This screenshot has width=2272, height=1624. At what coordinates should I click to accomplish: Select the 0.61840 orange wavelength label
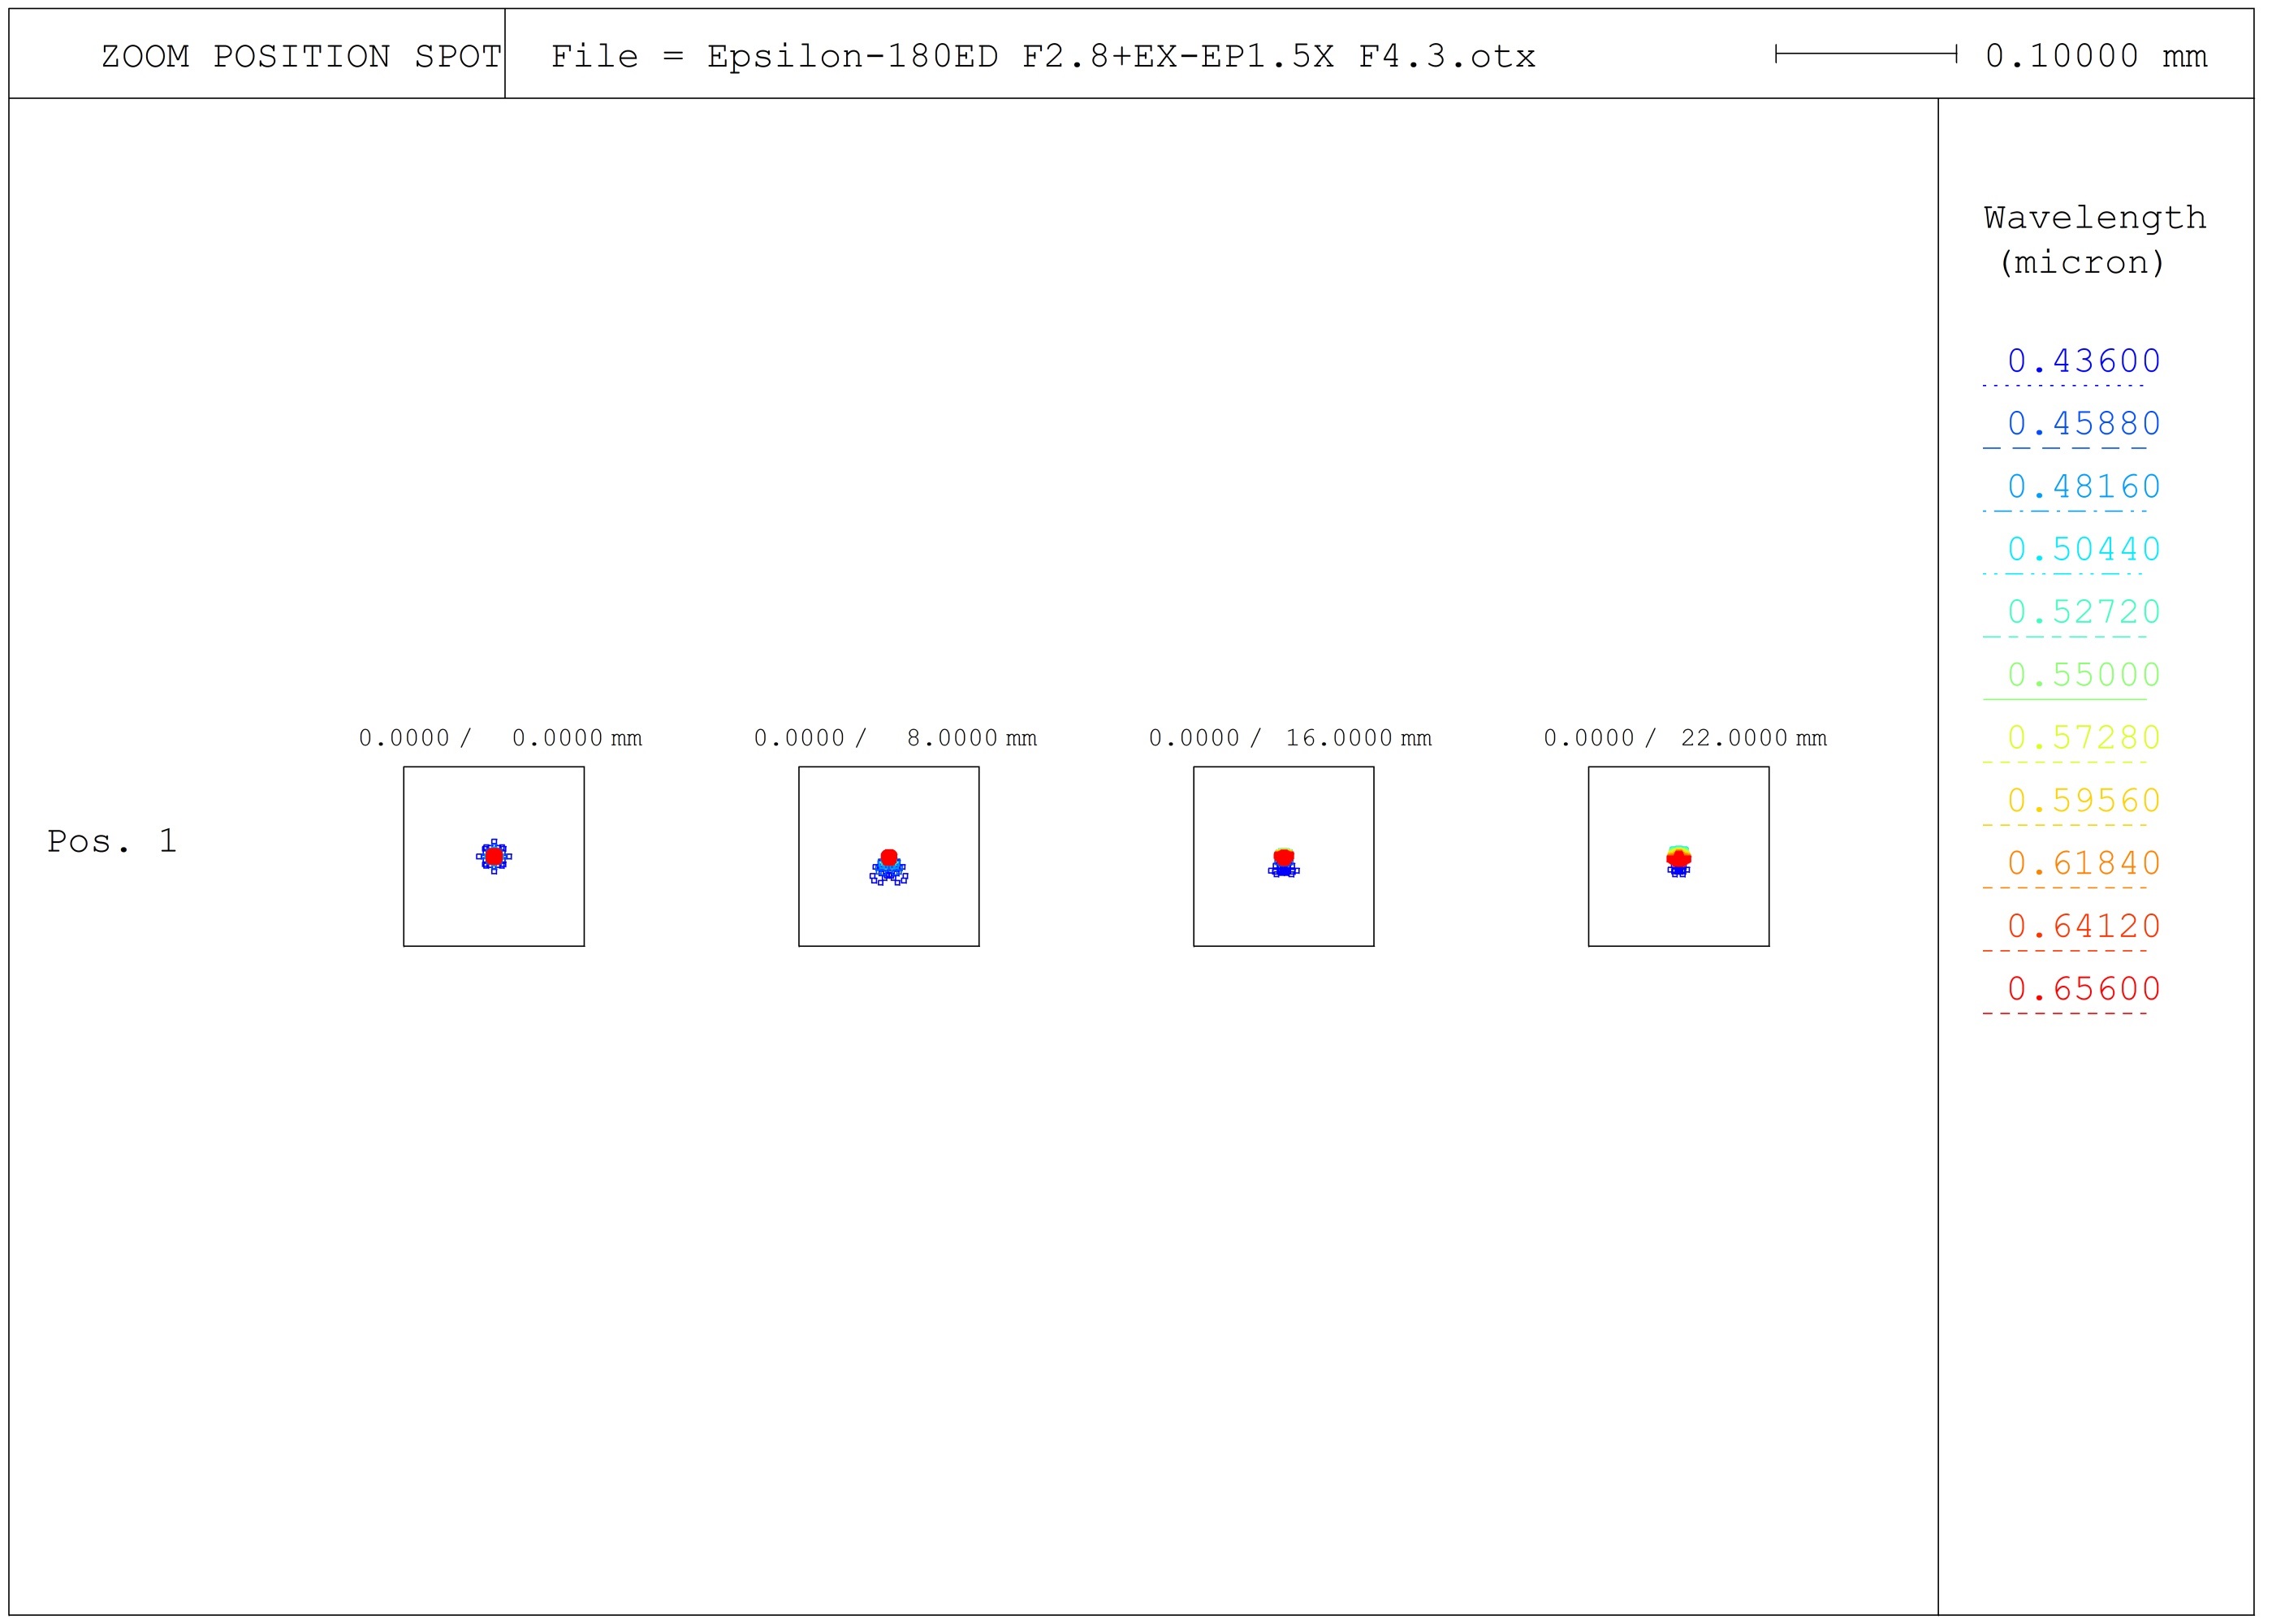[2083, 864]
